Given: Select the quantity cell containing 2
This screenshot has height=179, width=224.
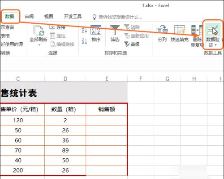Looking at the screenshot, I should pyautogui.click(x=65, y=121).
